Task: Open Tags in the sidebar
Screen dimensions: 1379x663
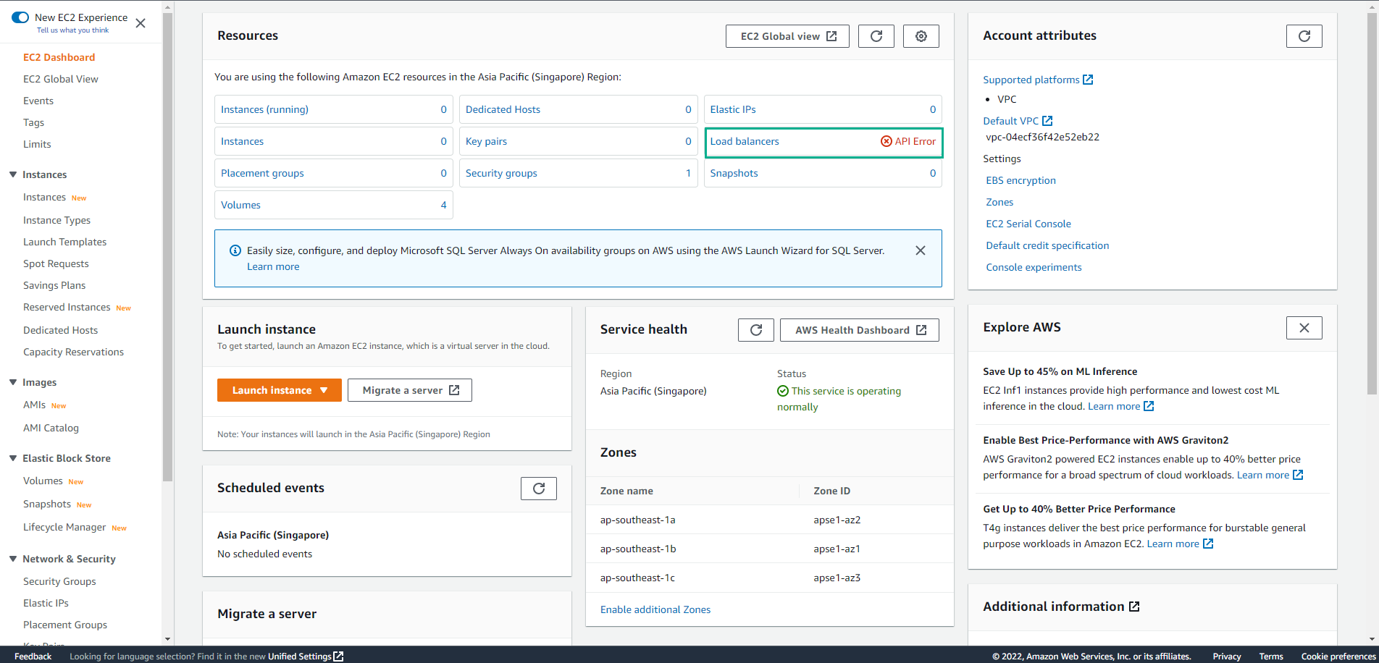Action: 33,122
